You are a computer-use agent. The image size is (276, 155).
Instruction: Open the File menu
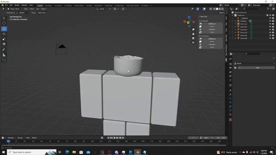[x=6, y=5]
